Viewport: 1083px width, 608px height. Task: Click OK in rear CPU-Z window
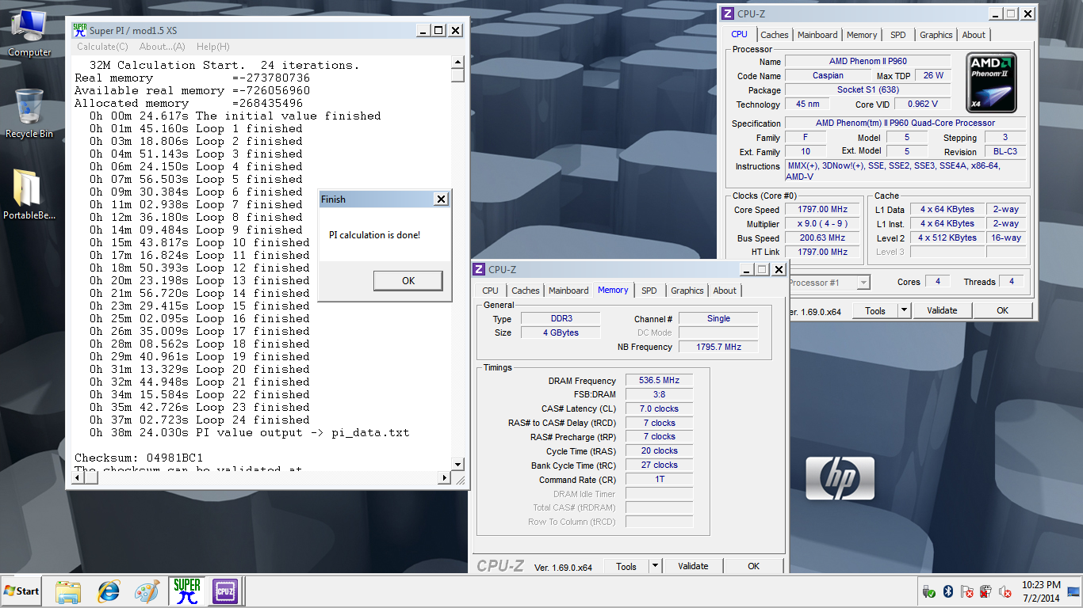point(1003,310)
